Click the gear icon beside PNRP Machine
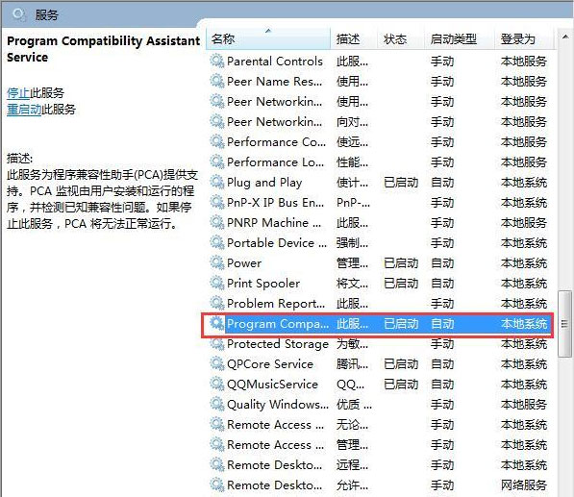The image size is (574, 497). click(x=216, y=222)
